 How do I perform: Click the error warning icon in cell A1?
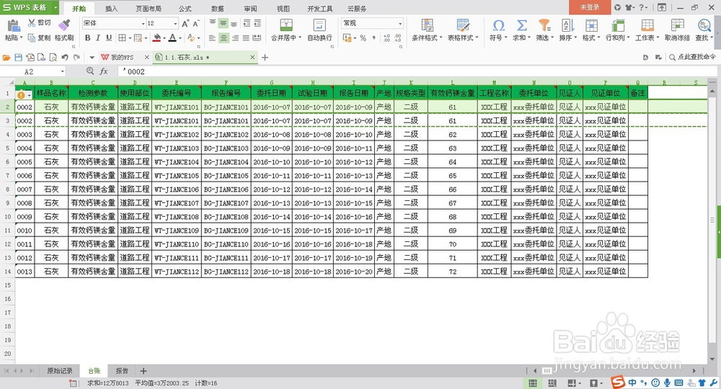click(21, 95)
